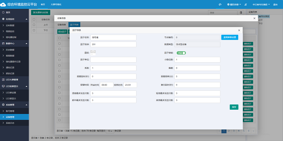Click the column view icon beside search
Viewport: 283px width, 141px height.
[241, 12]
